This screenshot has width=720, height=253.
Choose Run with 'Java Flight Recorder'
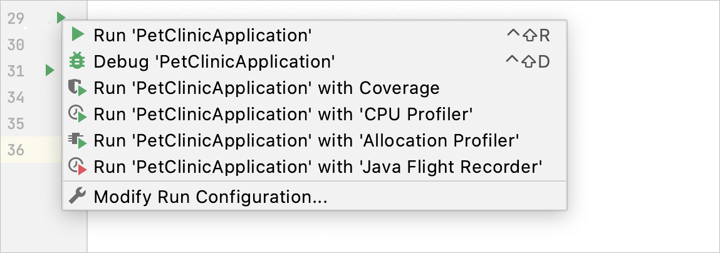tap(315, 167)
